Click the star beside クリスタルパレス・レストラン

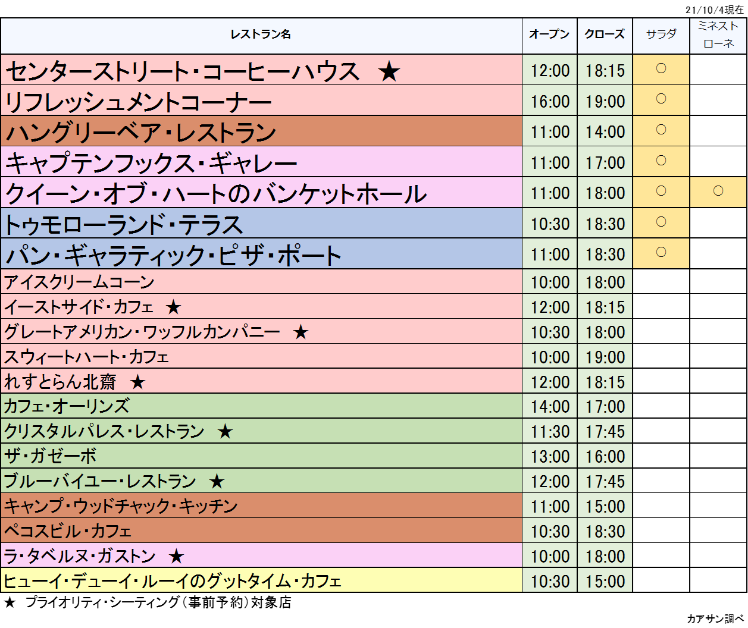click(225, 432)
